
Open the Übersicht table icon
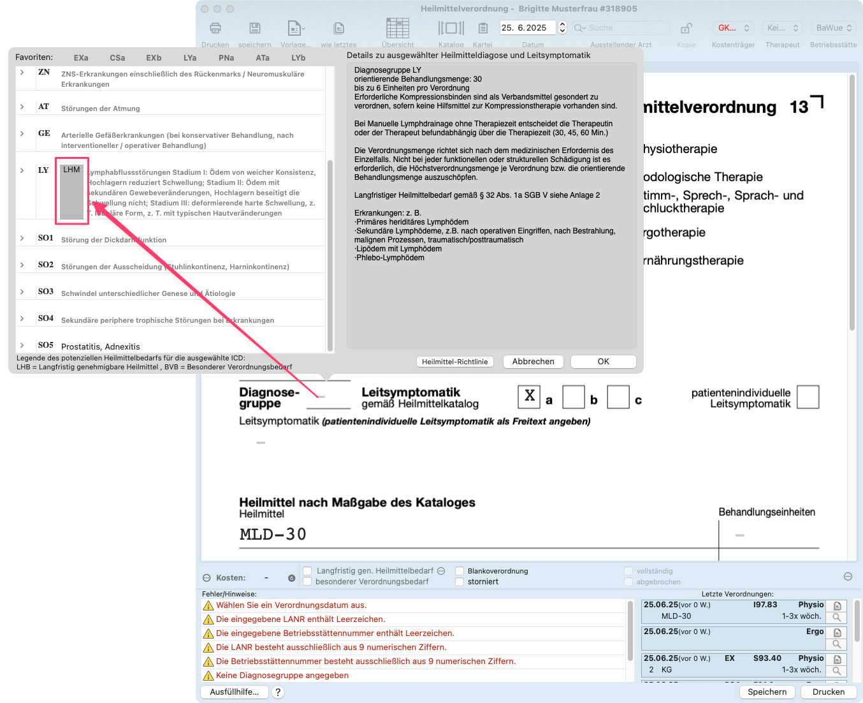click(x=398, y=28)
